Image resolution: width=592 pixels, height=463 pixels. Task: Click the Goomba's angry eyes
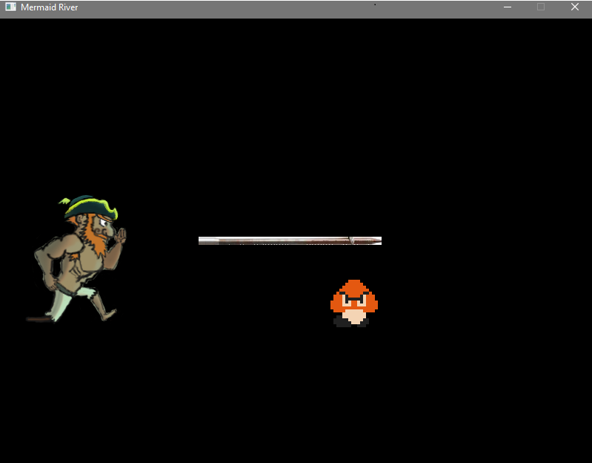pyautogui.click(x=353, y=300)
